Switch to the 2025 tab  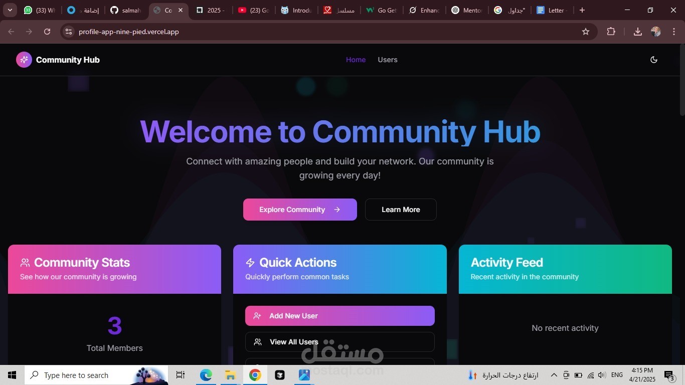[x=211, y=10]
